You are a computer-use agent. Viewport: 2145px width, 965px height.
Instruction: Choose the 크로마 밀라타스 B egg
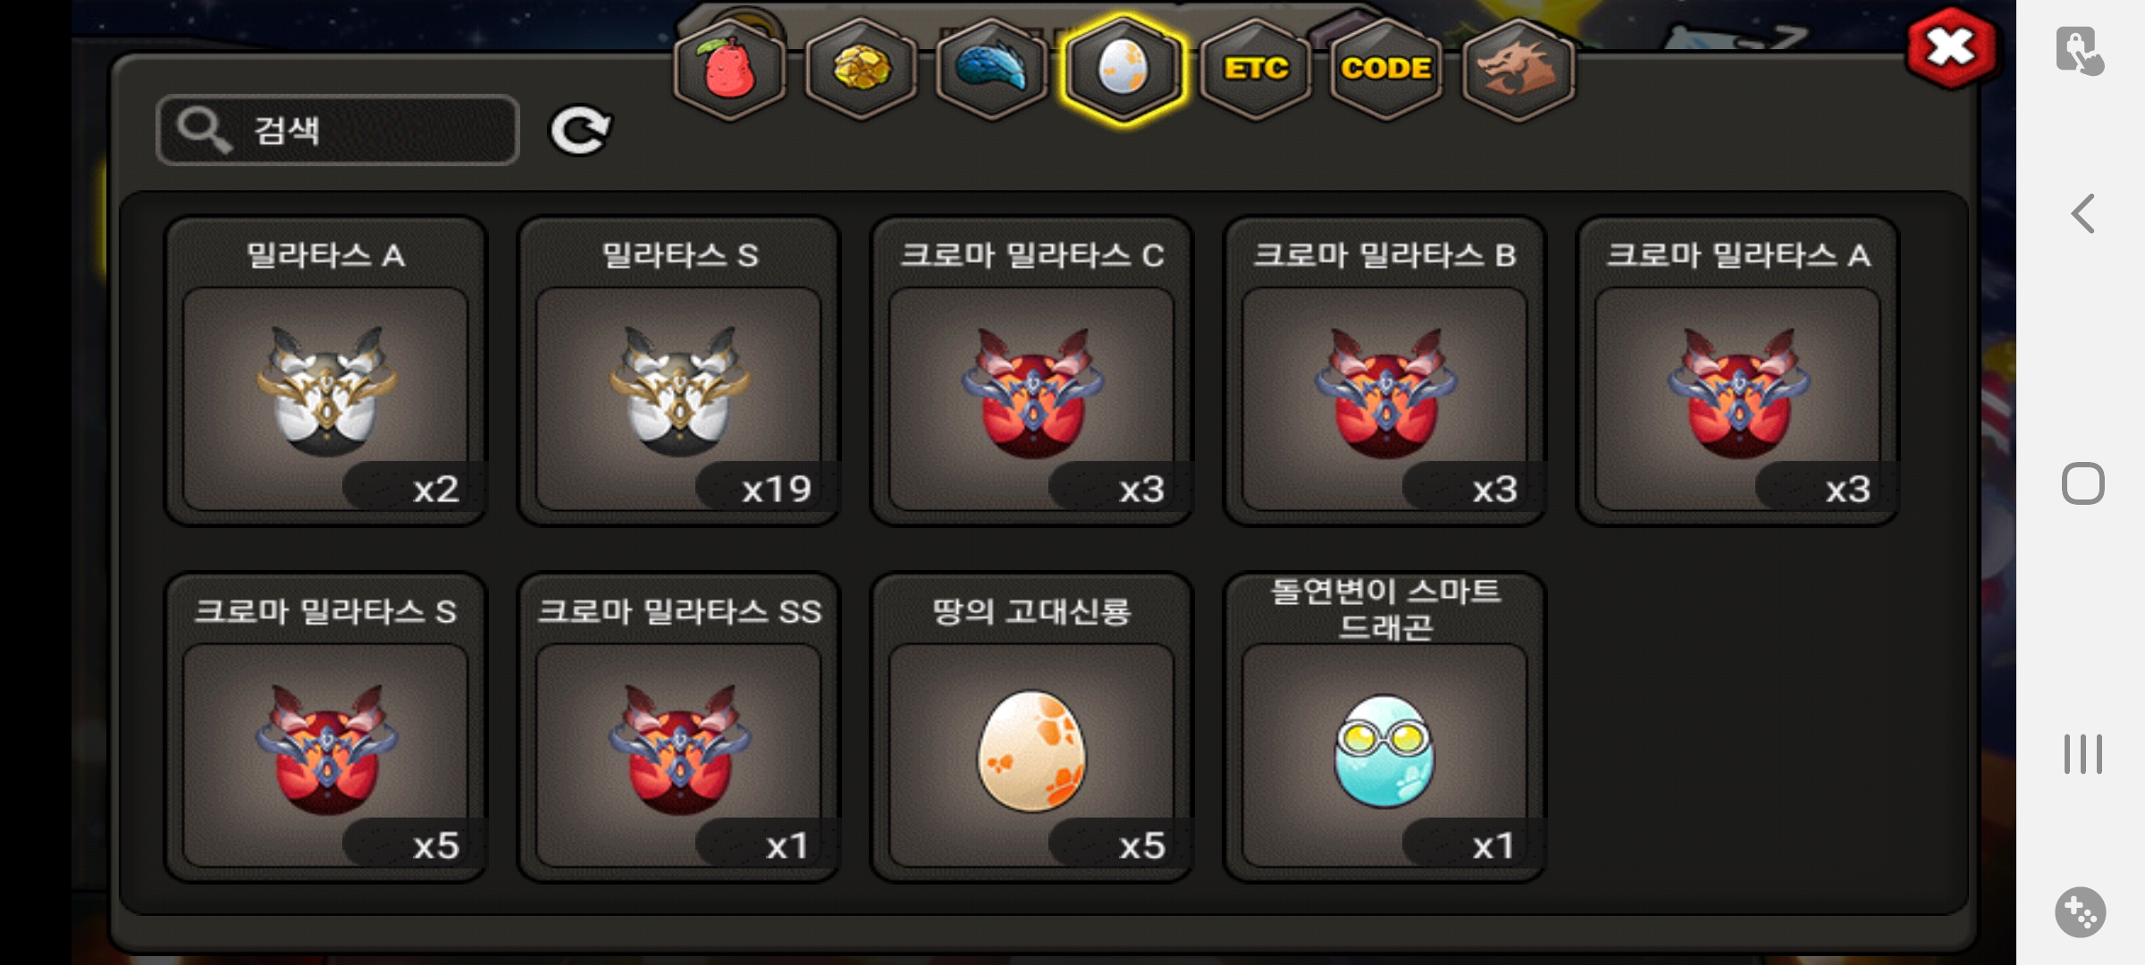point(1385,372)
